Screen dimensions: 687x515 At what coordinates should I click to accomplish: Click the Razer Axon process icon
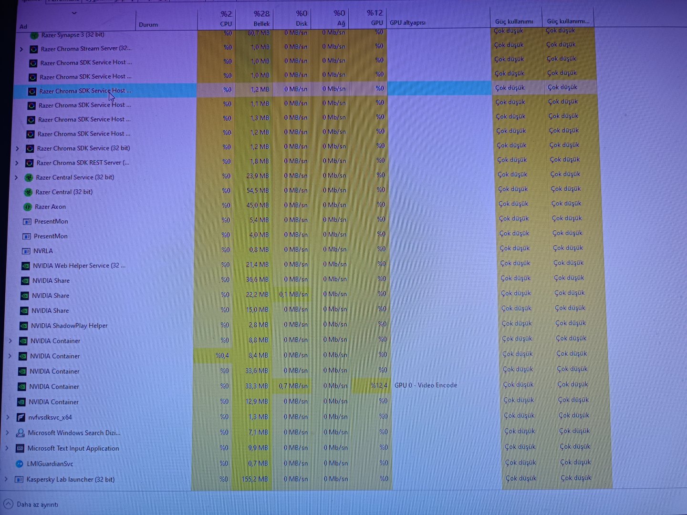click(28, 207)
